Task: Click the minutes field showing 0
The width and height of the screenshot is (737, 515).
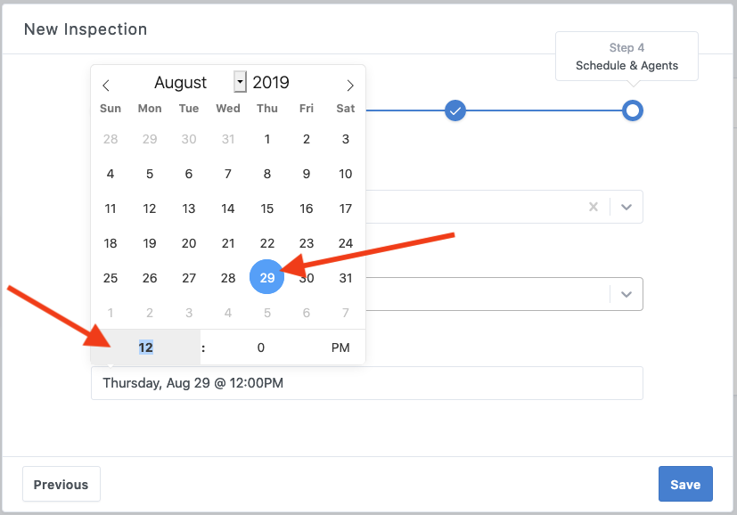Action: (260, 347)
